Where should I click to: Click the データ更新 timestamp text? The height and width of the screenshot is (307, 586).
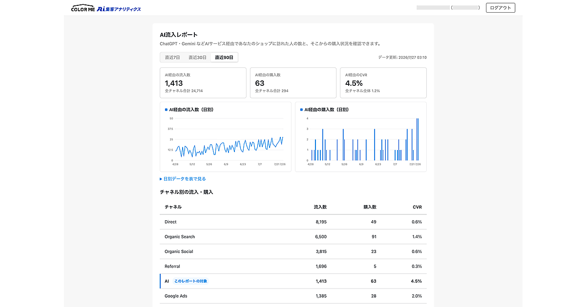[x=402, y=58]
